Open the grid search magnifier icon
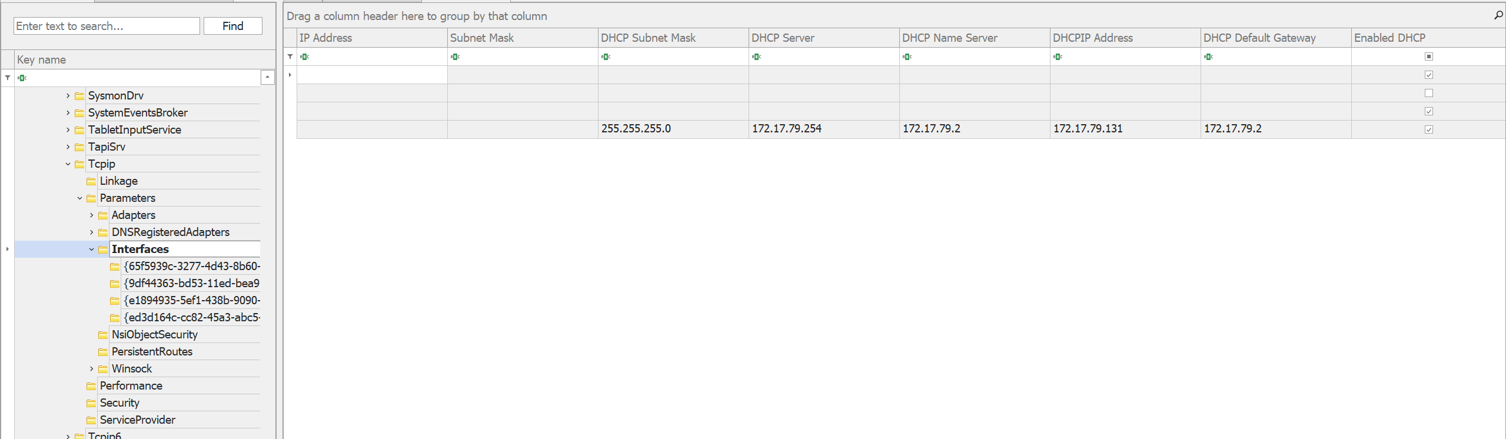 point(1498,15)
